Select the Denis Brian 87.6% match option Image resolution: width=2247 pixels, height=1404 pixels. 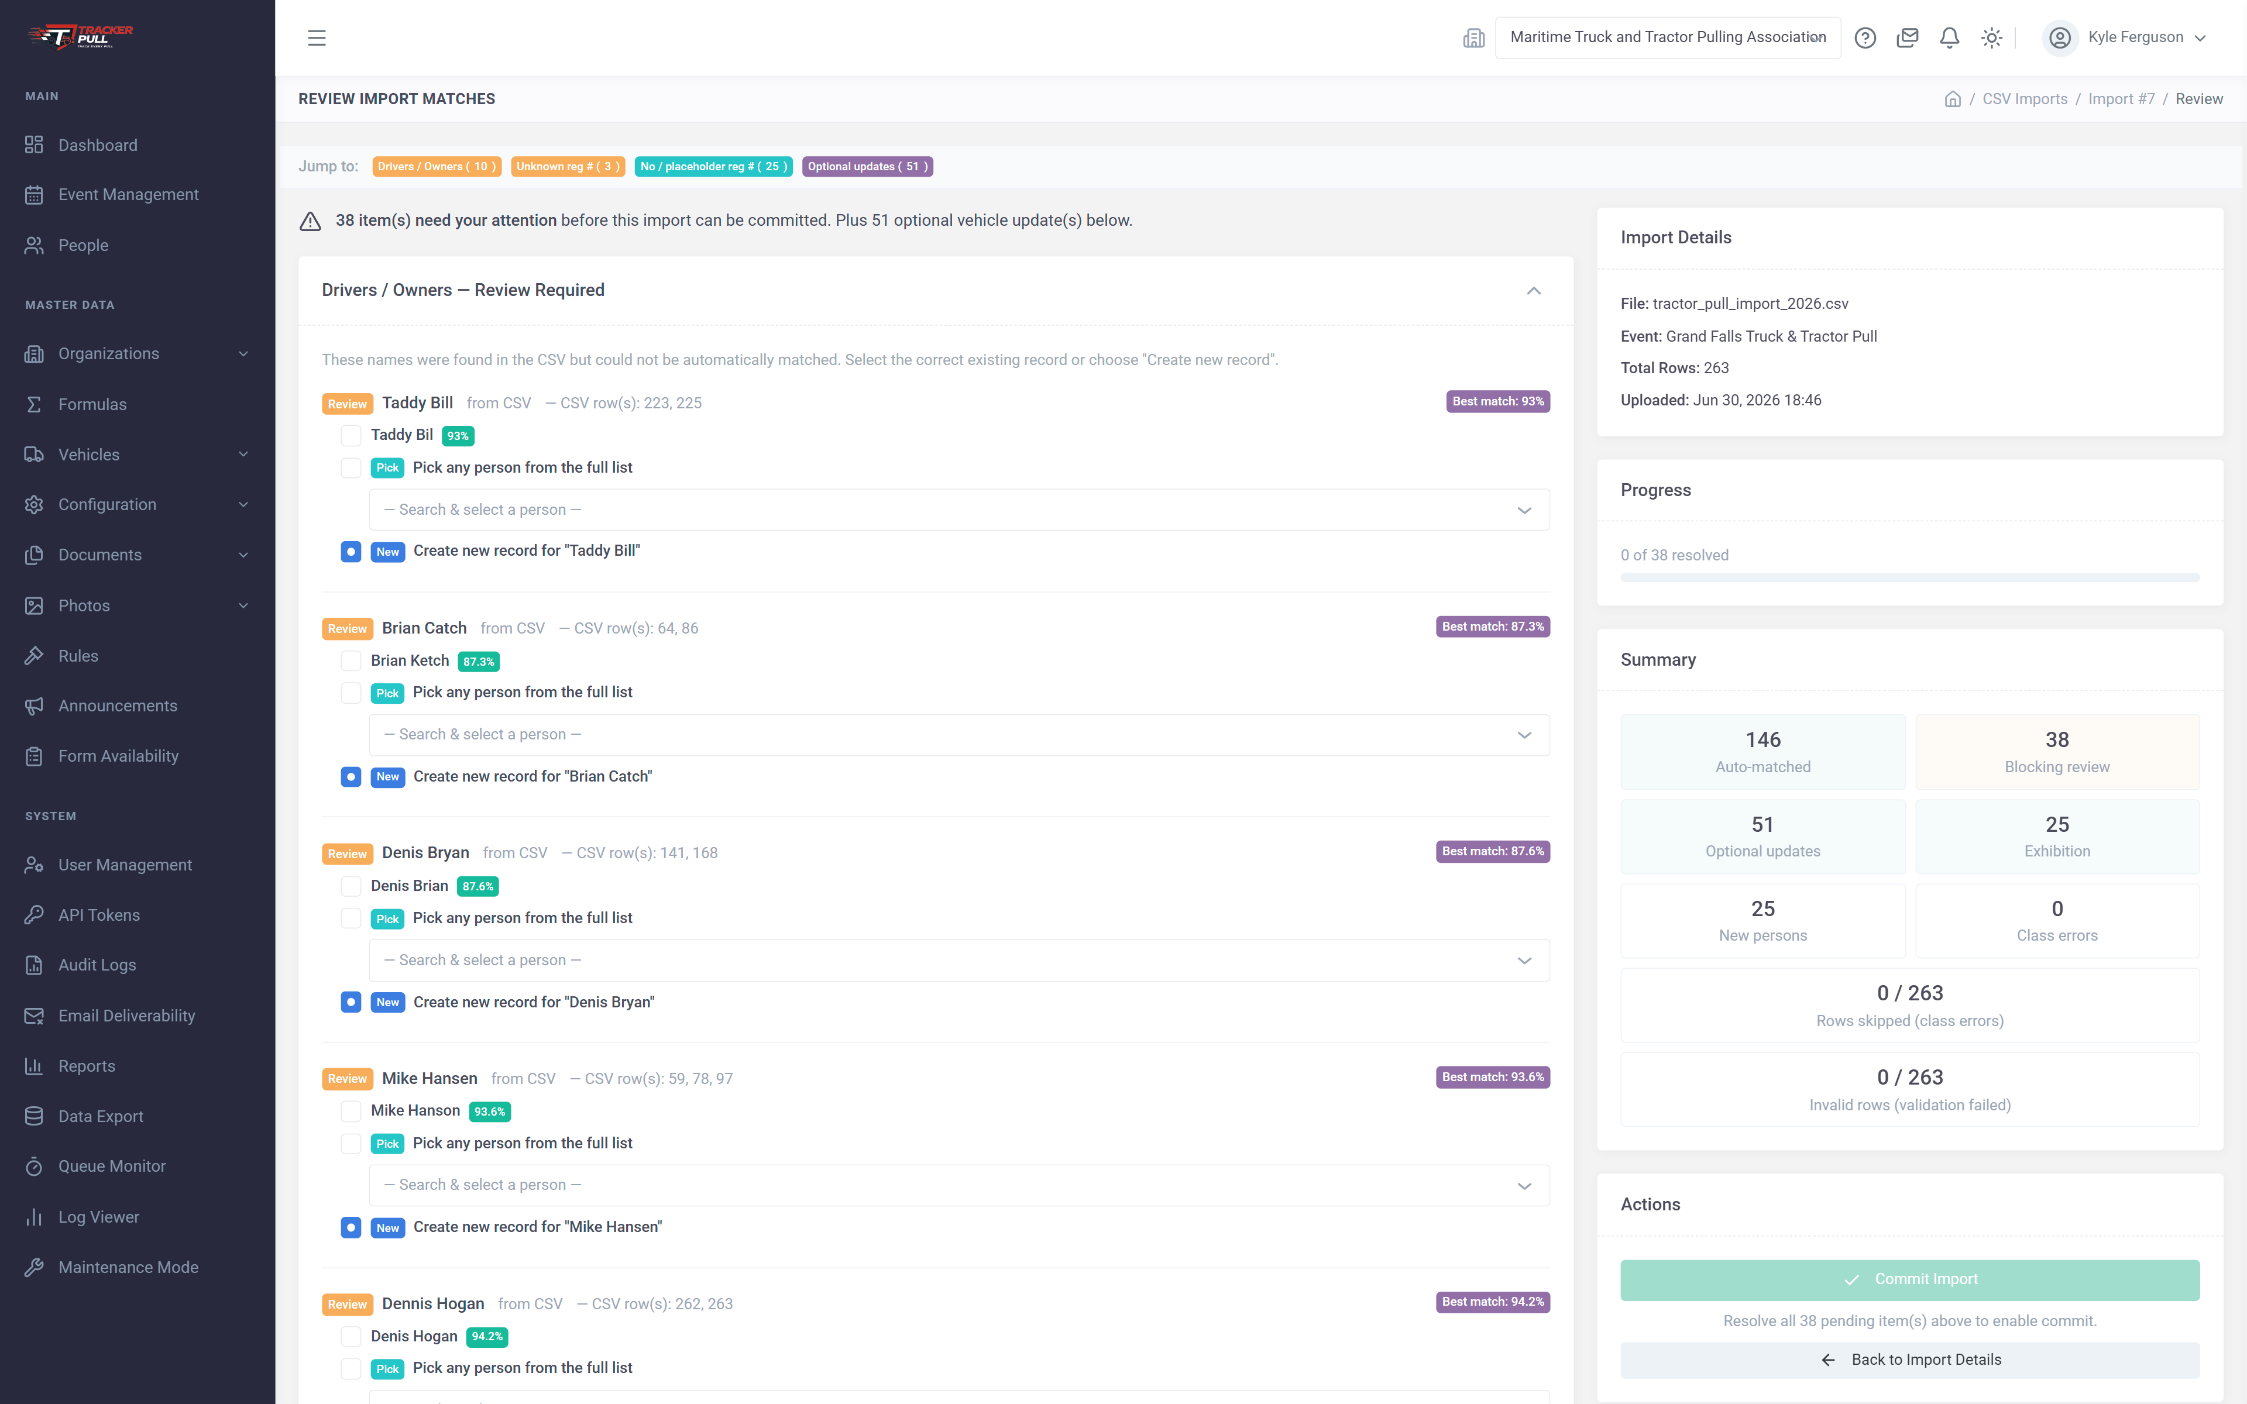point(351,886)
